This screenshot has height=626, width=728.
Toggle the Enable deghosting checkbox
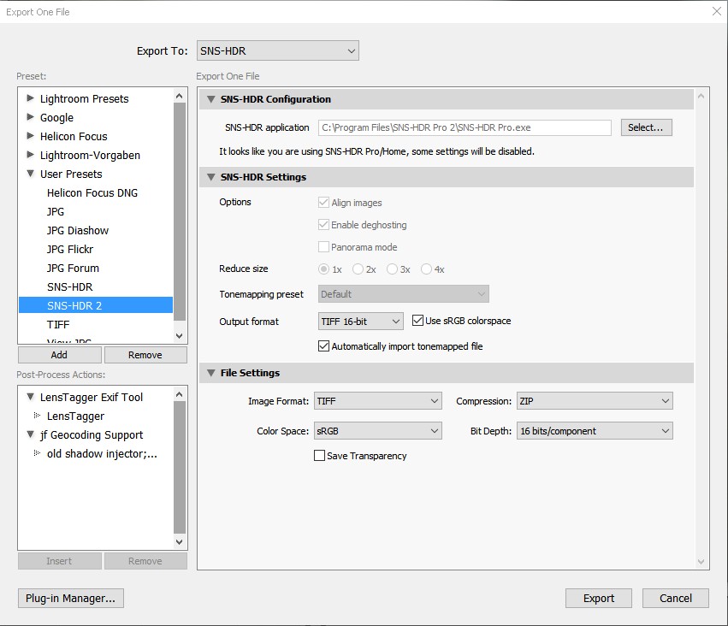coord(323,225)
